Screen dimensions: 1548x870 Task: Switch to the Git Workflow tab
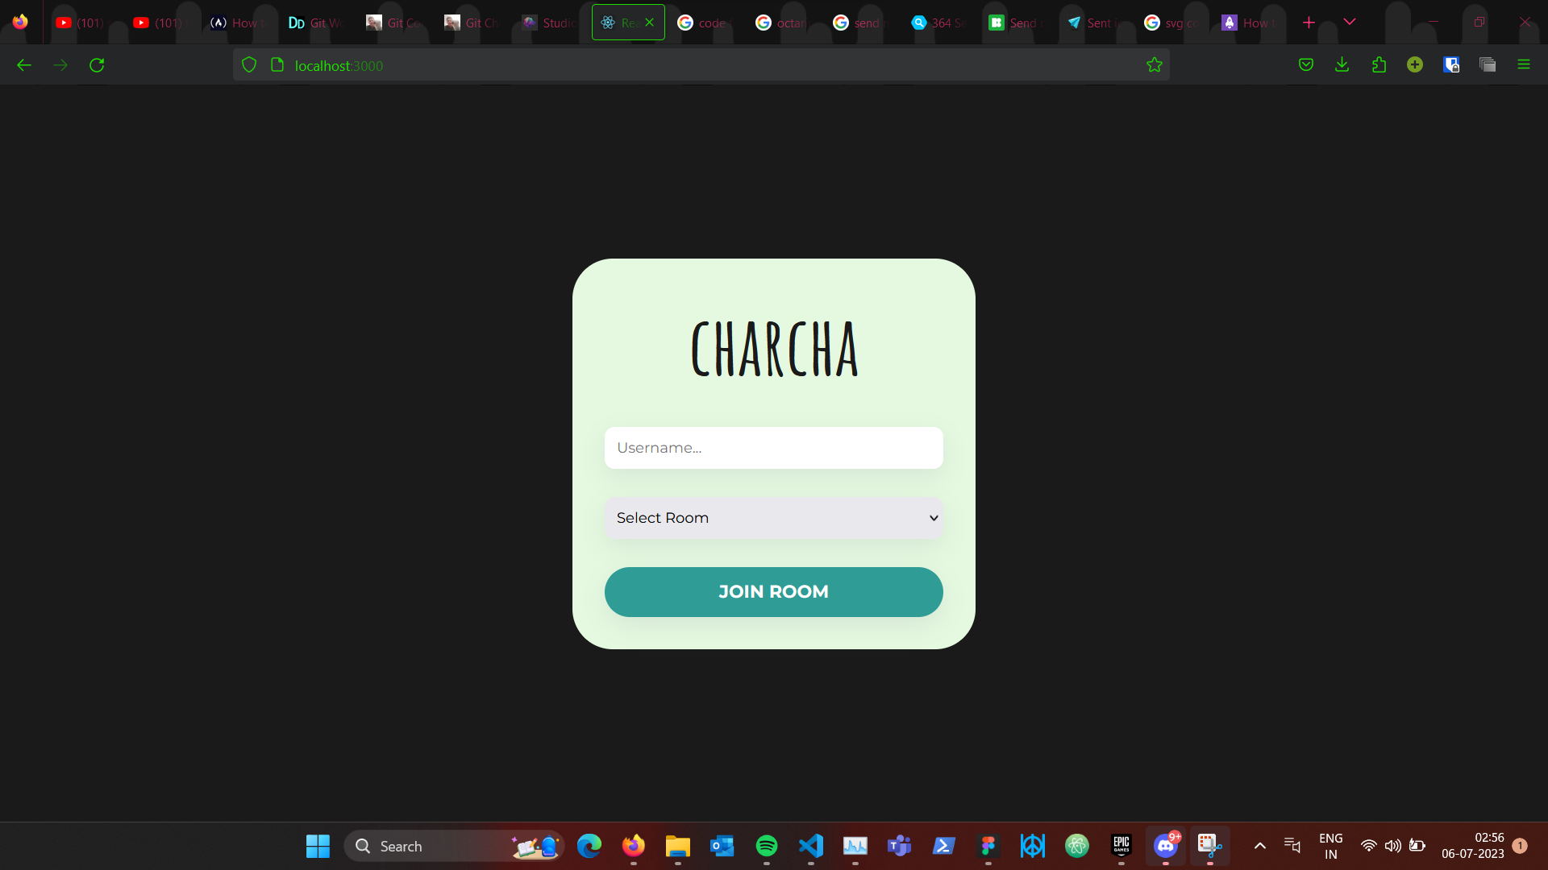[318, 22]
